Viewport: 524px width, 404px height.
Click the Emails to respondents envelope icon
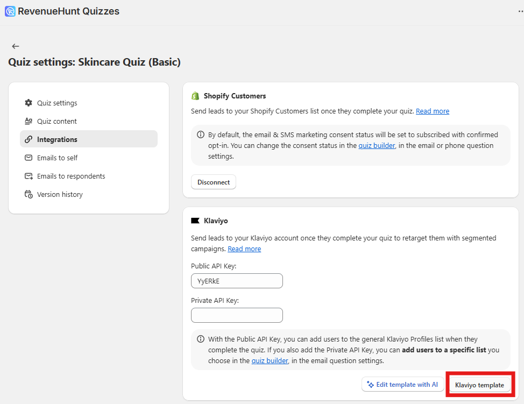click(29, 176)
